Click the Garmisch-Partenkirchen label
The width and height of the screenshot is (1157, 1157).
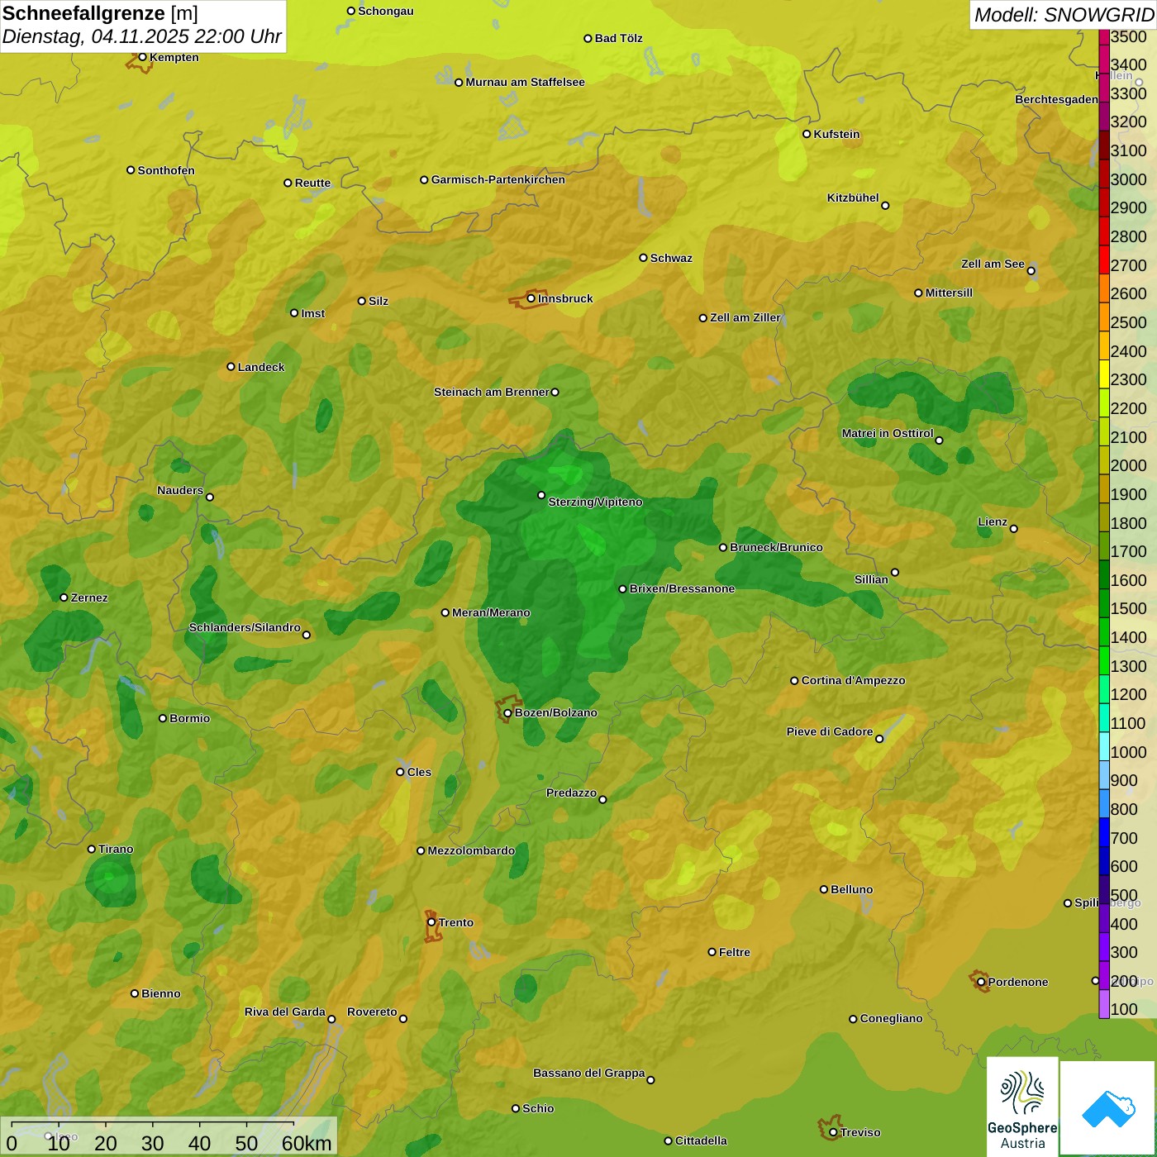point(498,179)
